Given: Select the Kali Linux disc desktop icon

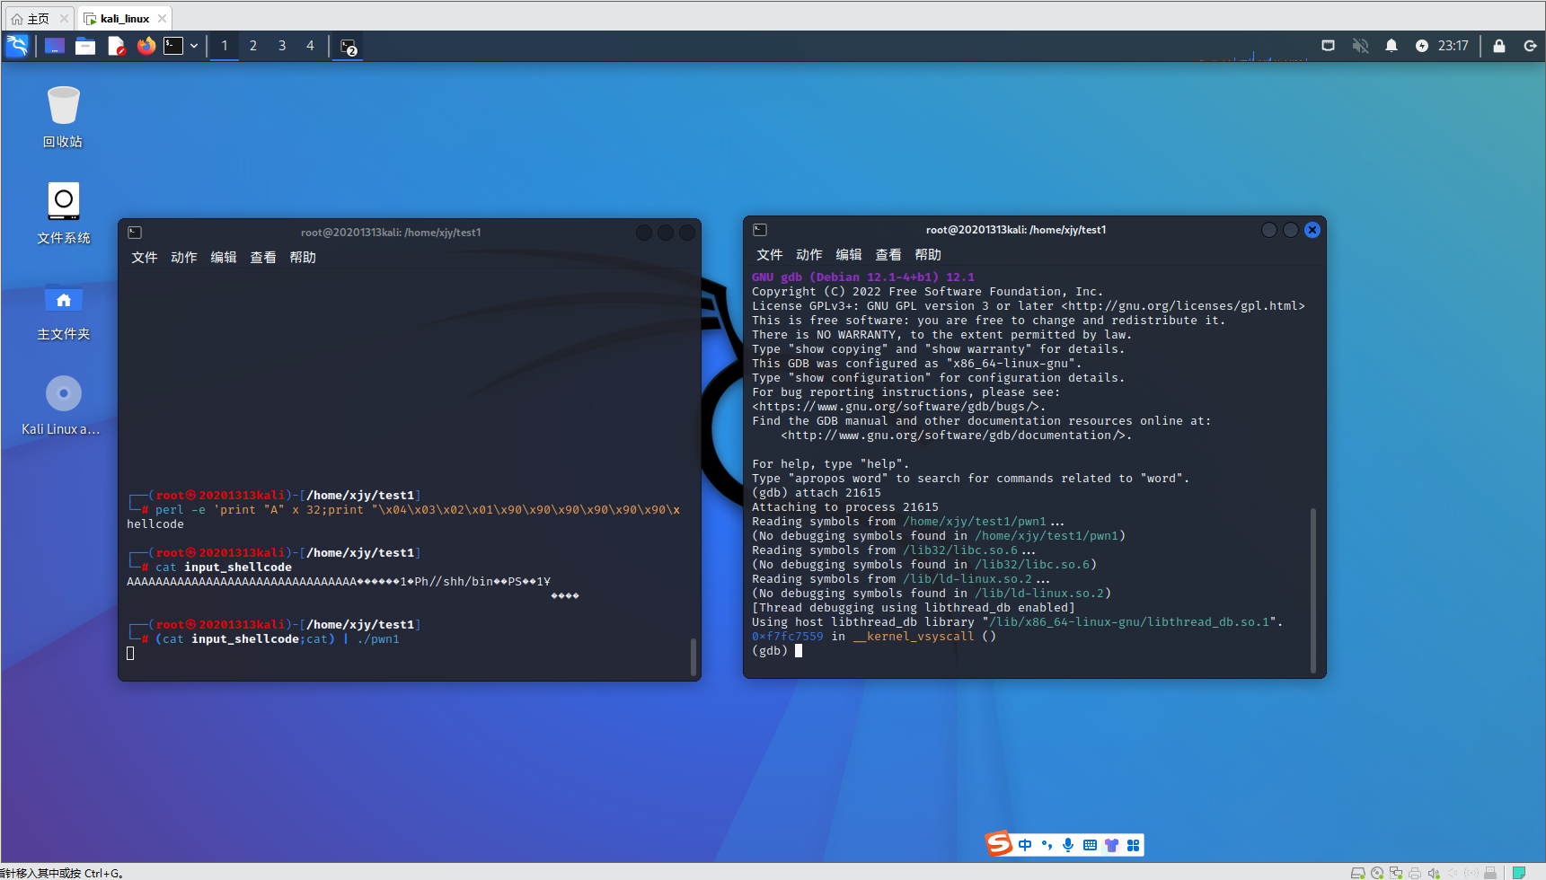Looking at the screenshot, I should [x=61, y=406].
